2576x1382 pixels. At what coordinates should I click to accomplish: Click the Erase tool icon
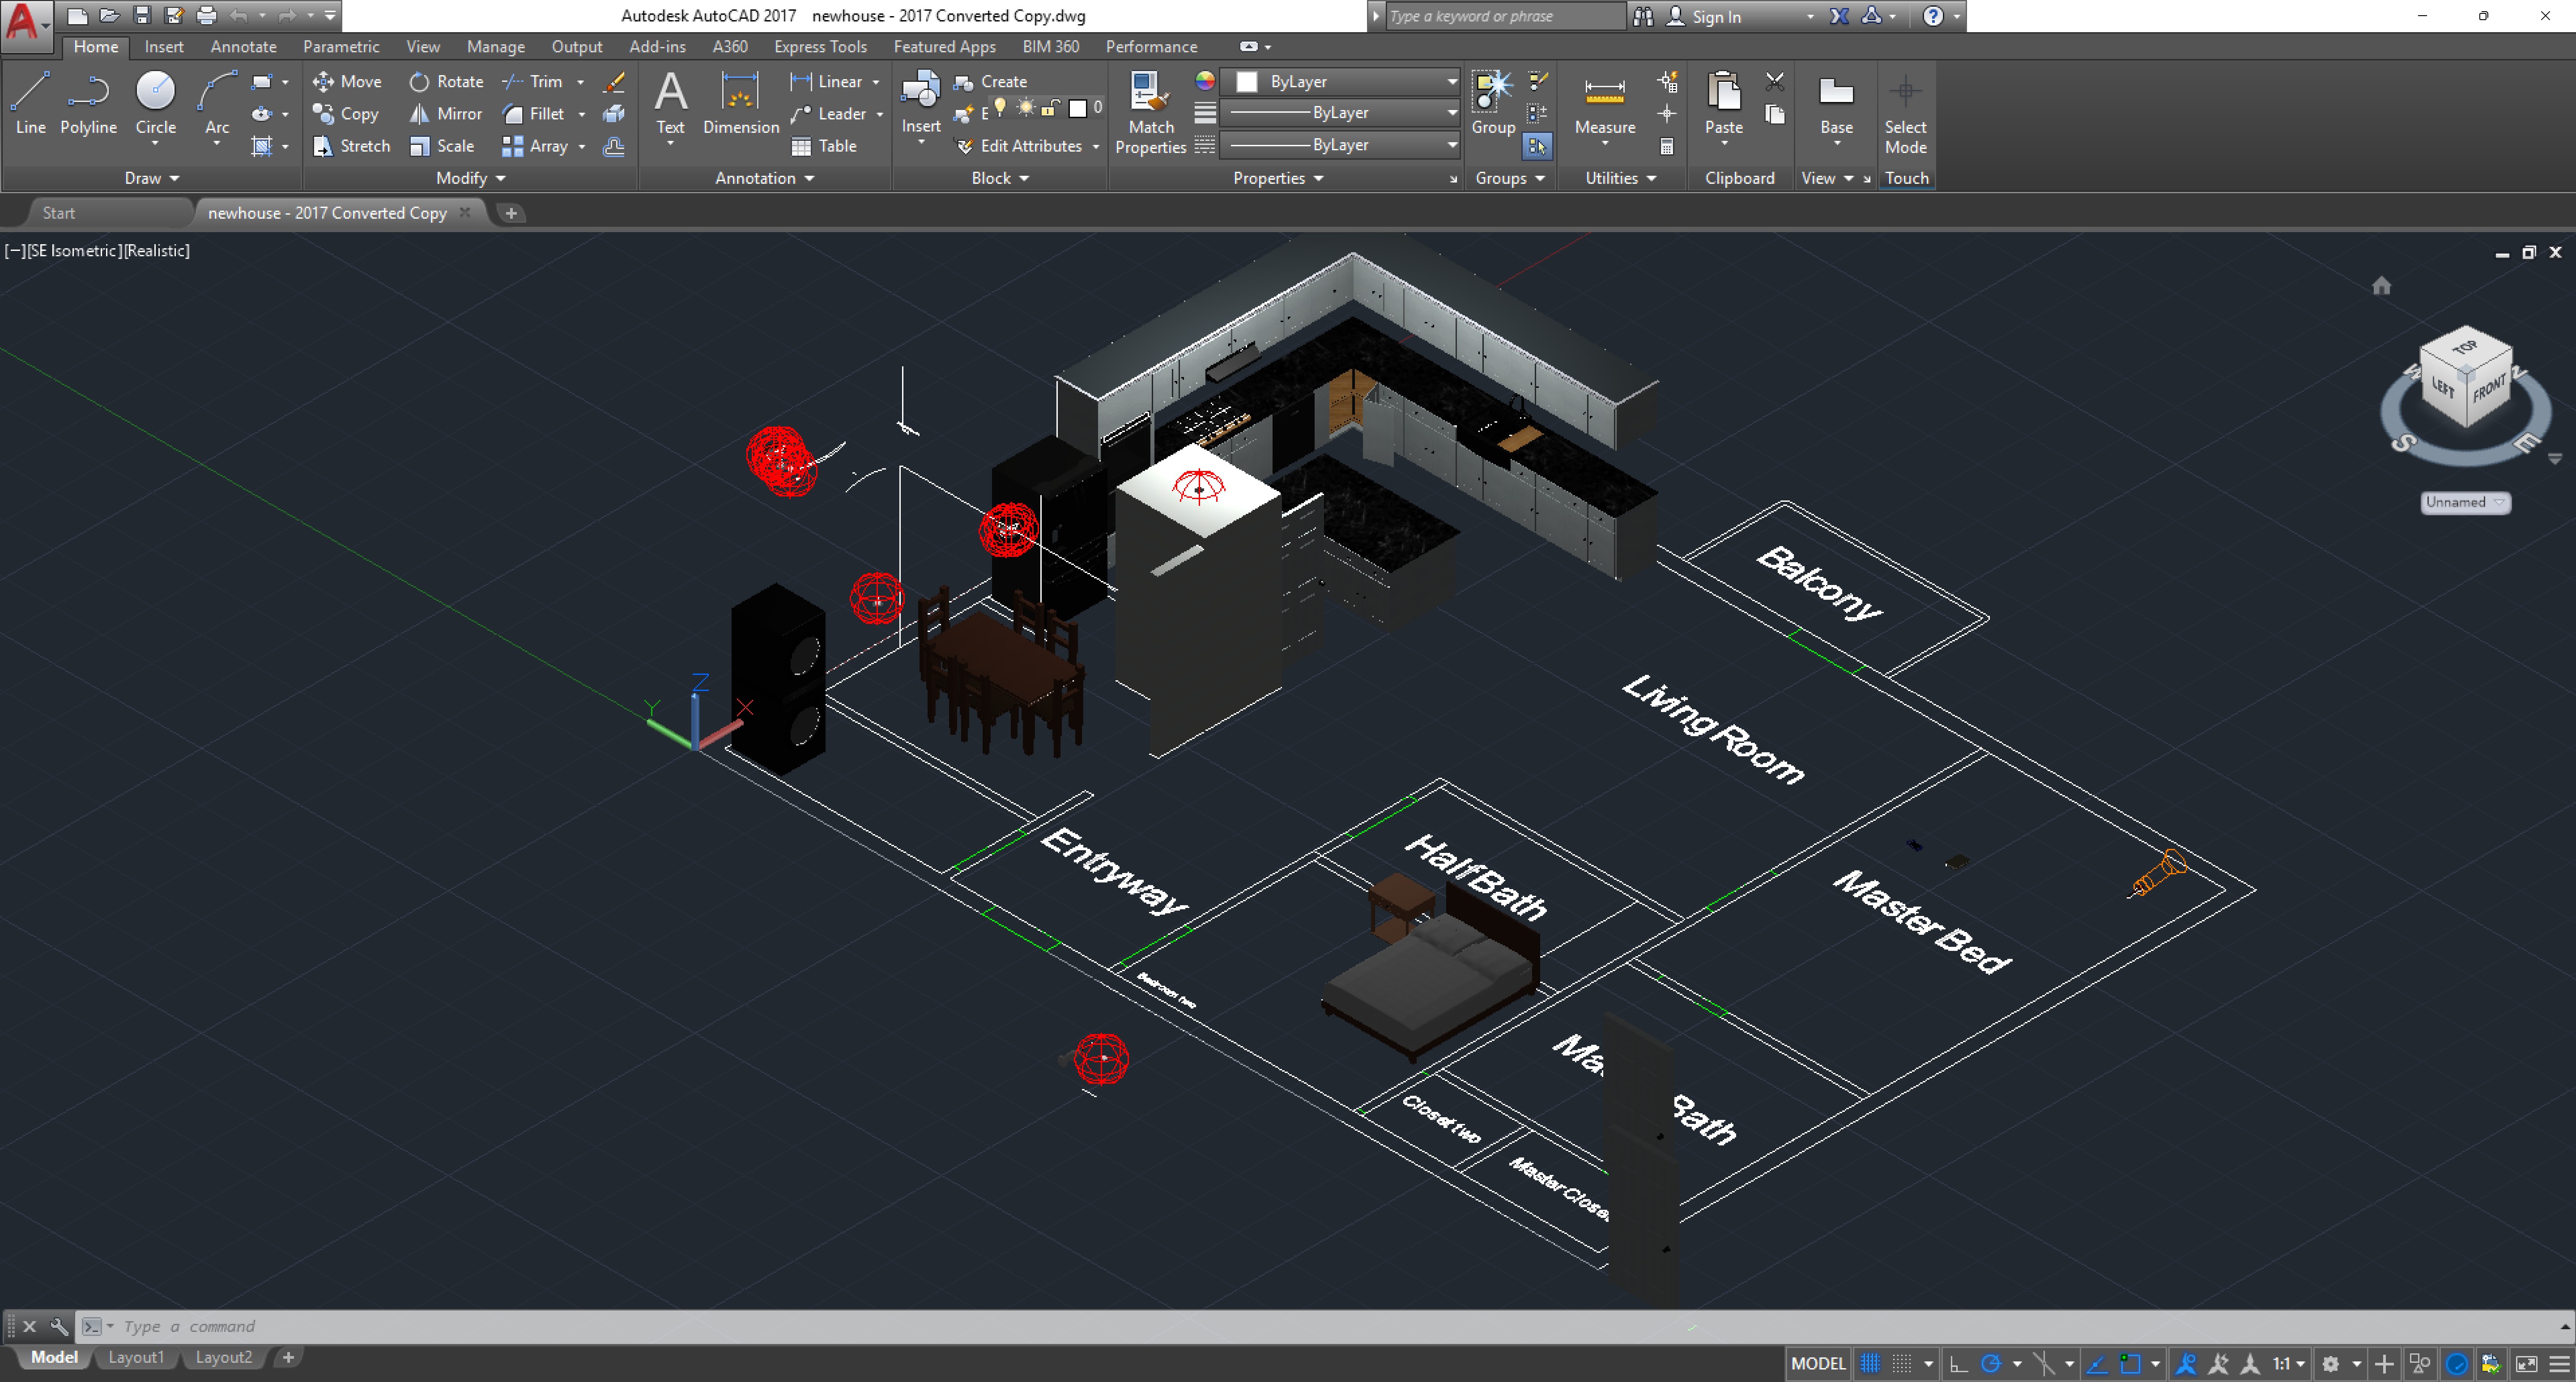tap(614, 81)
